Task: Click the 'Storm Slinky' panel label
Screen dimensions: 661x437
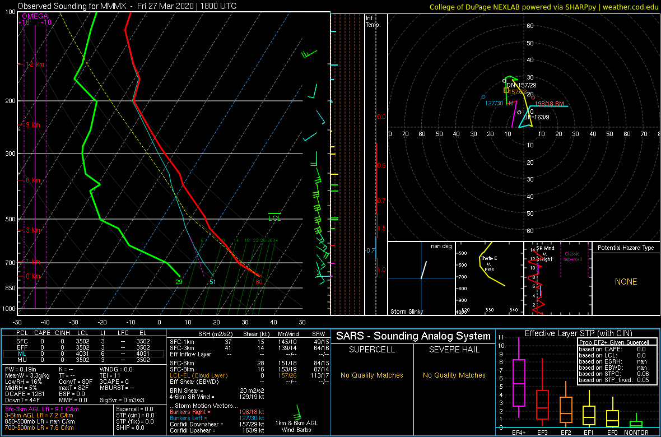Action: [406, 312]
